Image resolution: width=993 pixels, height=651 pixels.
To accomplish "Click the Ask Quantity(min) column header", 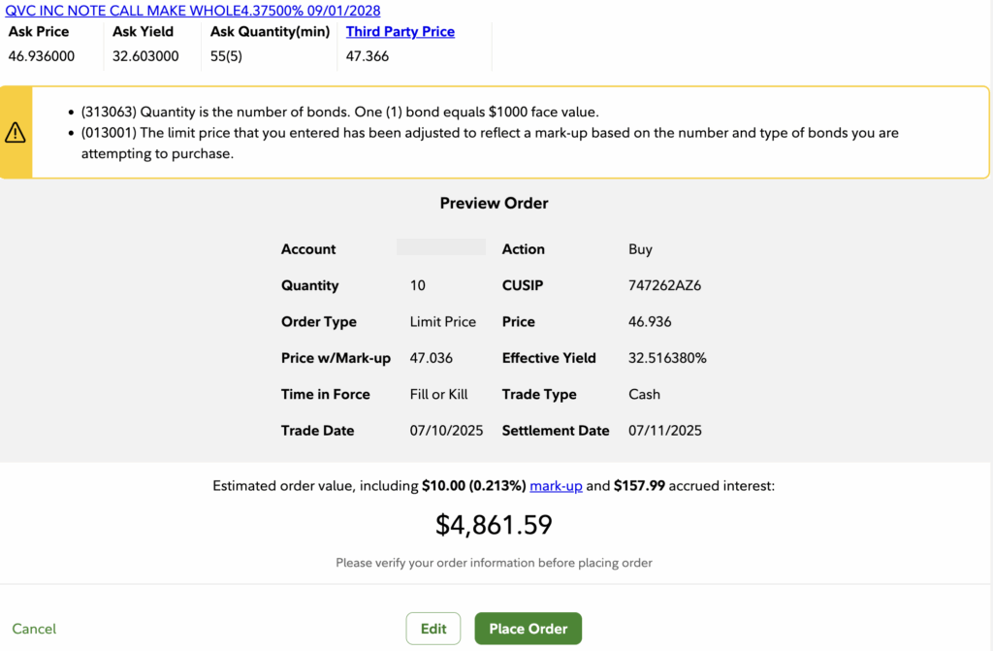I will (270, 32).
